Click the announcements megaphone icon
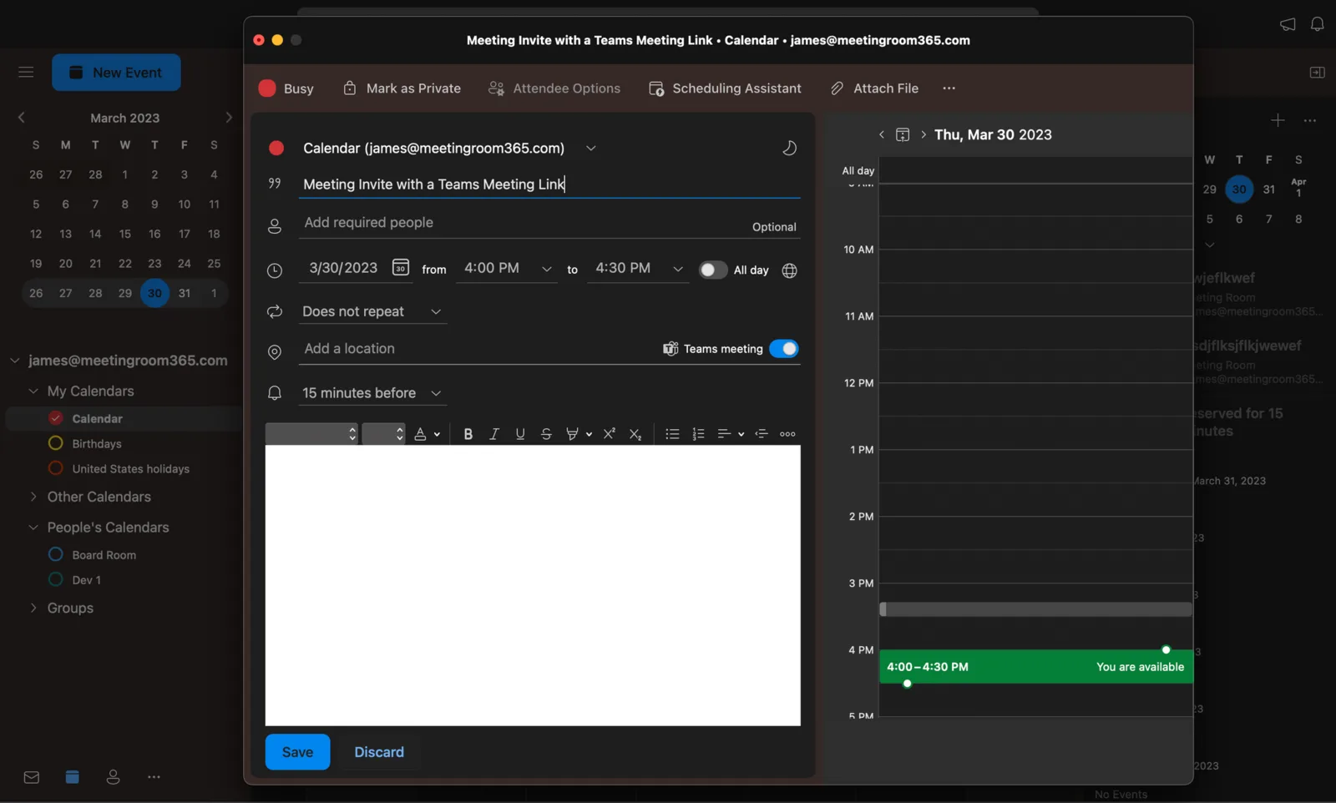 tap(1288, 24)
